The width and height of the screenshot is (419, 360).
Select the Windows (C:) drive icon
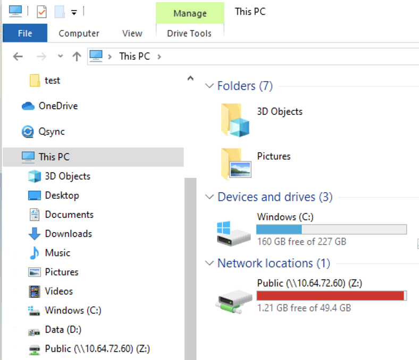point(233,234)
